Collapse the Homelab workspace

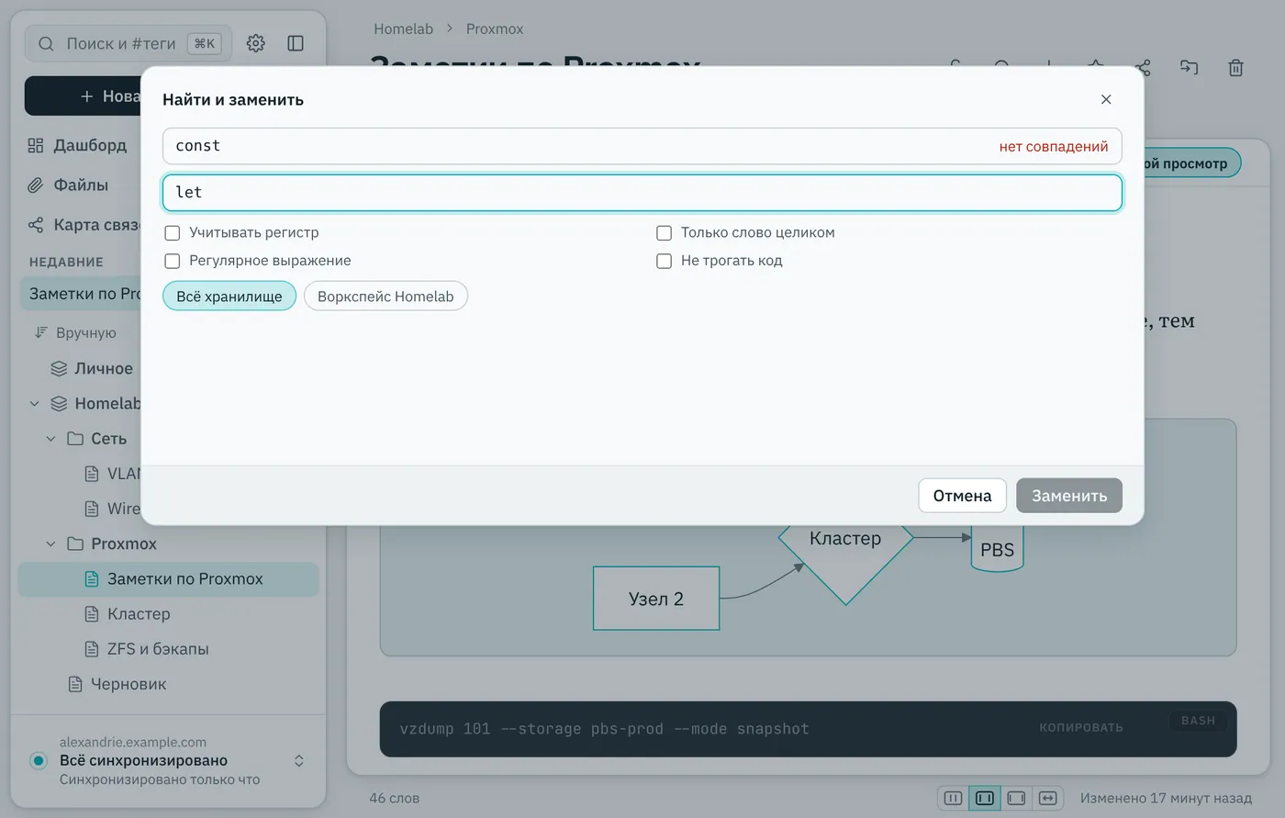click(35, 403)
